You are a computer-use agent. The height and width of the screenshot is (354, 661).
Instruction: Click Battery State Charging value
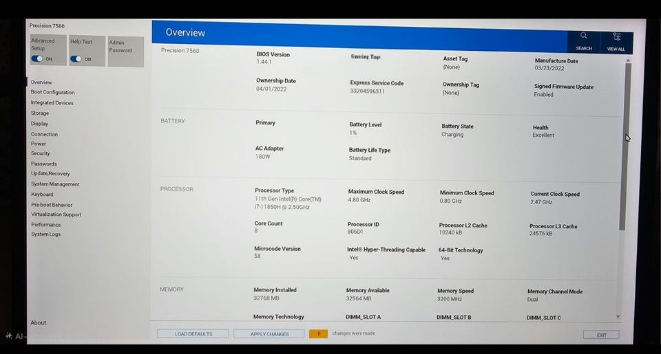coord(452,135)
